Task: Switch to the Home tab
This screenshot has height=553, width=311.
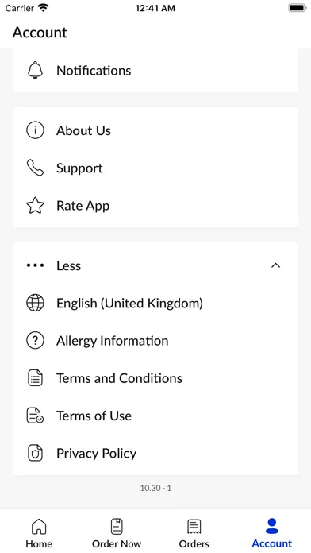Action: [x=39, y=533]
